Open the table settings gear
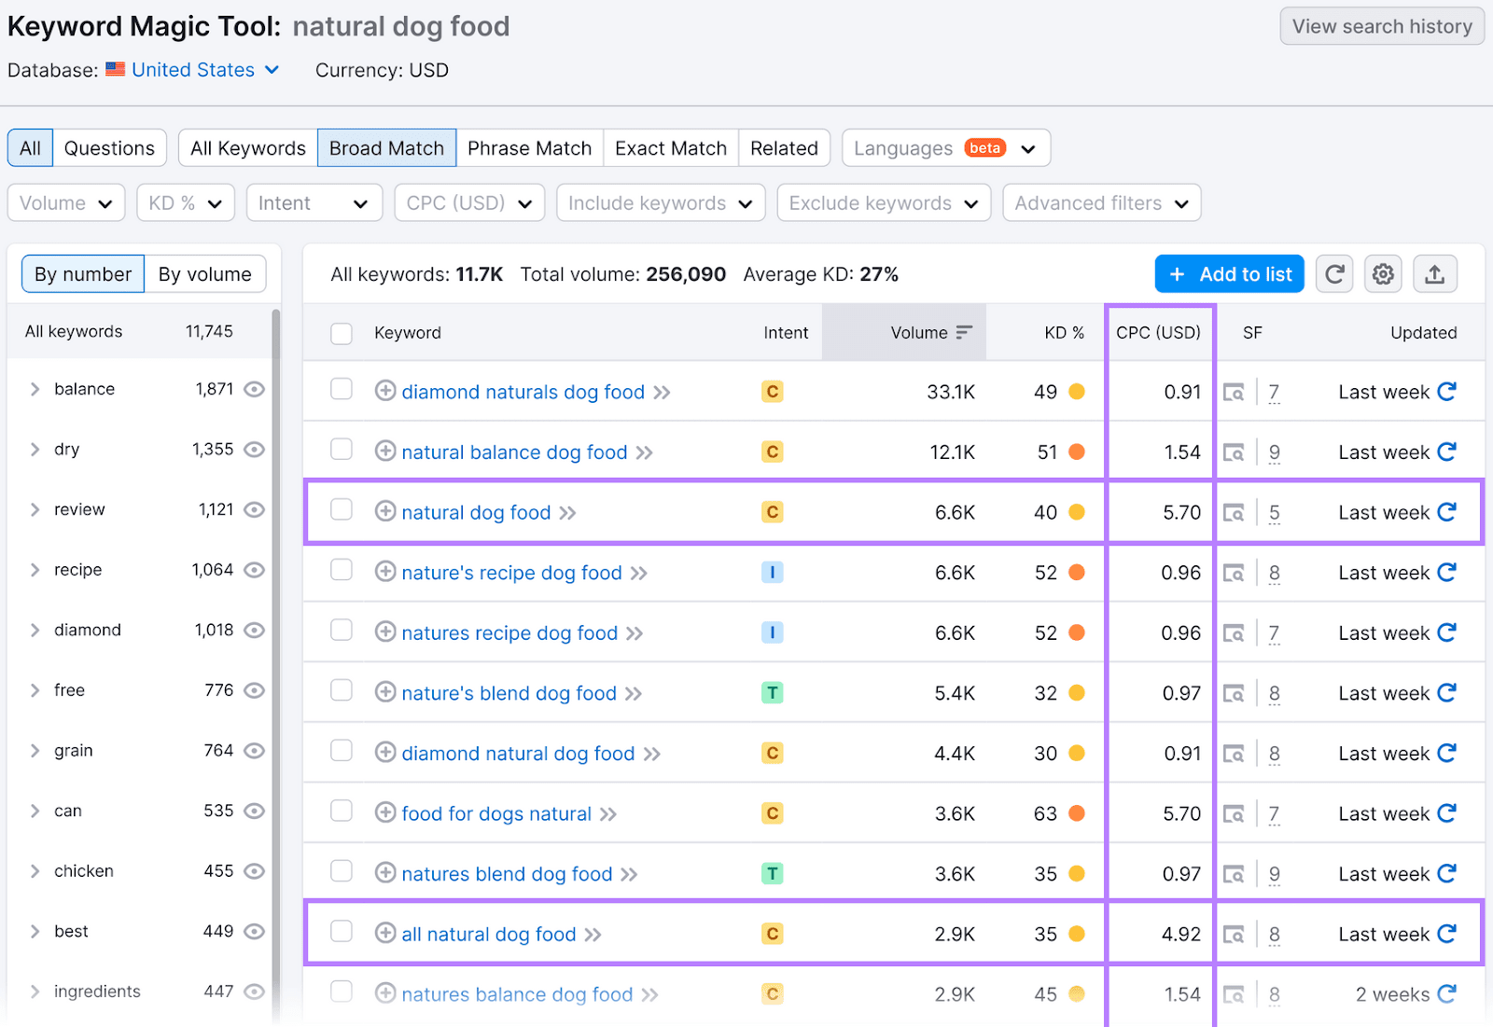The width and height of the screenshot is (1493, 1027). [1383, 273]
